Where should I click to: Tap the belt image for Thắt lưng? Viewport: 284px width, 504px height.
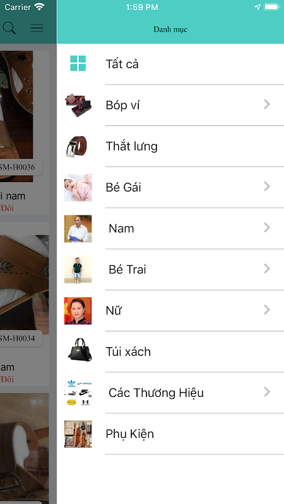(x=77, y=146)
